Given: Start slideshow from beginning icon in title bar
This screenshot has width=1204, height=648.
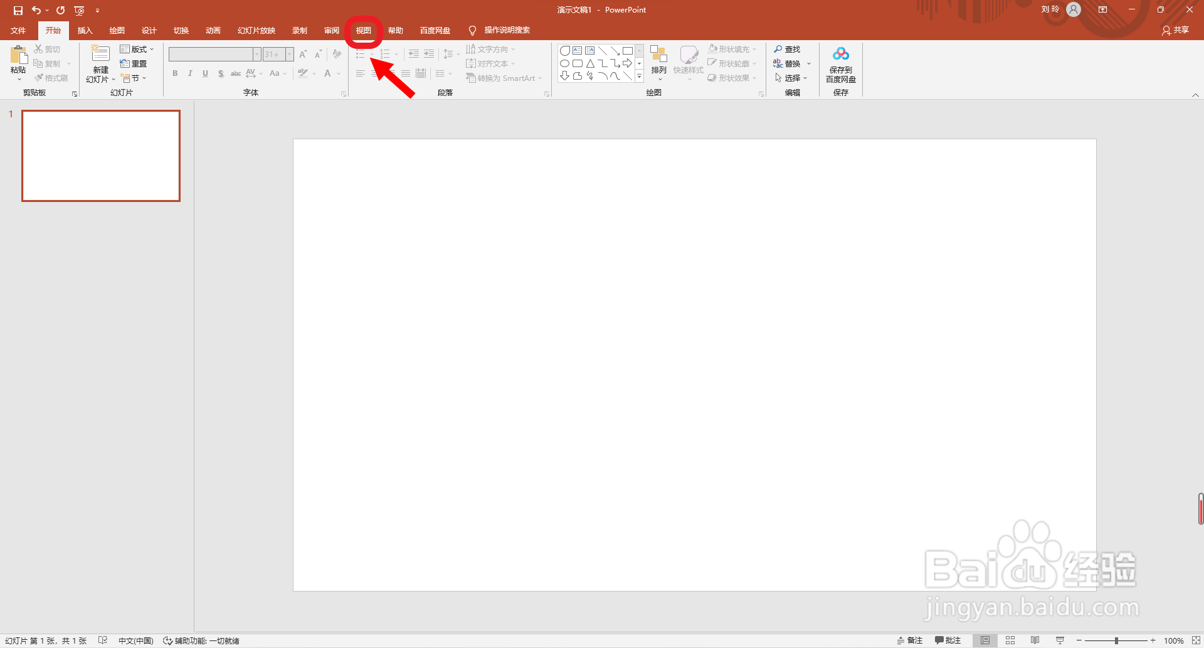Looking at the screenshot, I should [79, 10].
